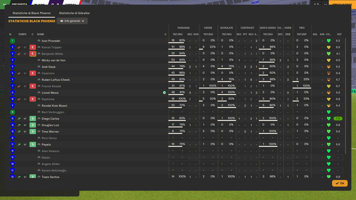The image size is (356, 200).
Task: Open Lionel Messi's player name link
Action: [50, 93]
